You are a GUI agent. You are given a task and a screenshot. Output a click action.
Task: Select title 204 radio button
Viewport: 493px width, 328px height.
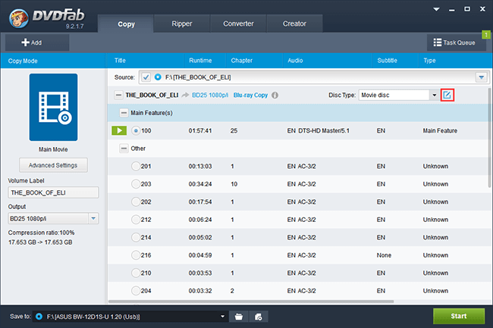136,291
